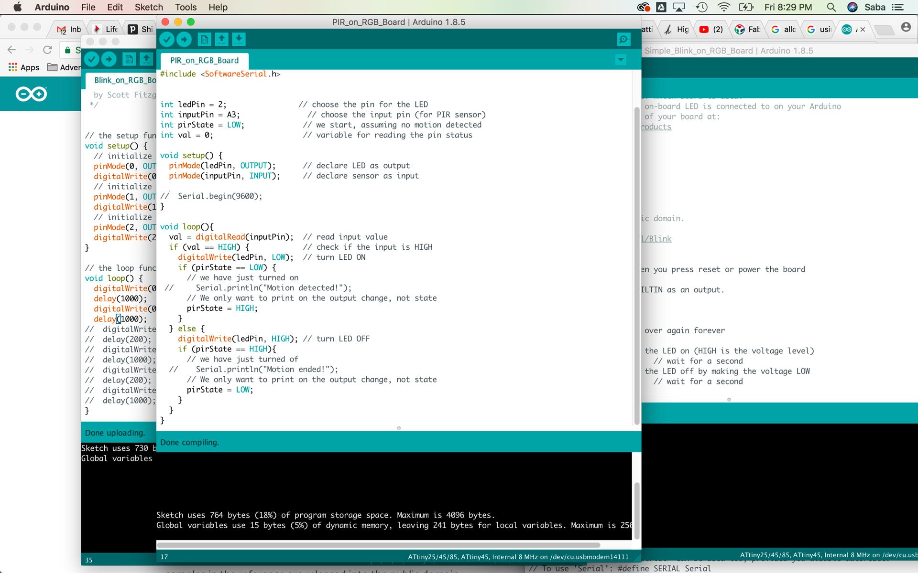Click Creative Cloud menu bar icon
Viewport: 918px width, 573px height.
644,7
